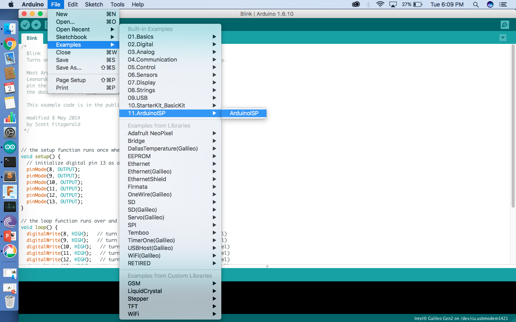Open the Apple menu
This screenshot has width=516, height=322.
[11, 4]
